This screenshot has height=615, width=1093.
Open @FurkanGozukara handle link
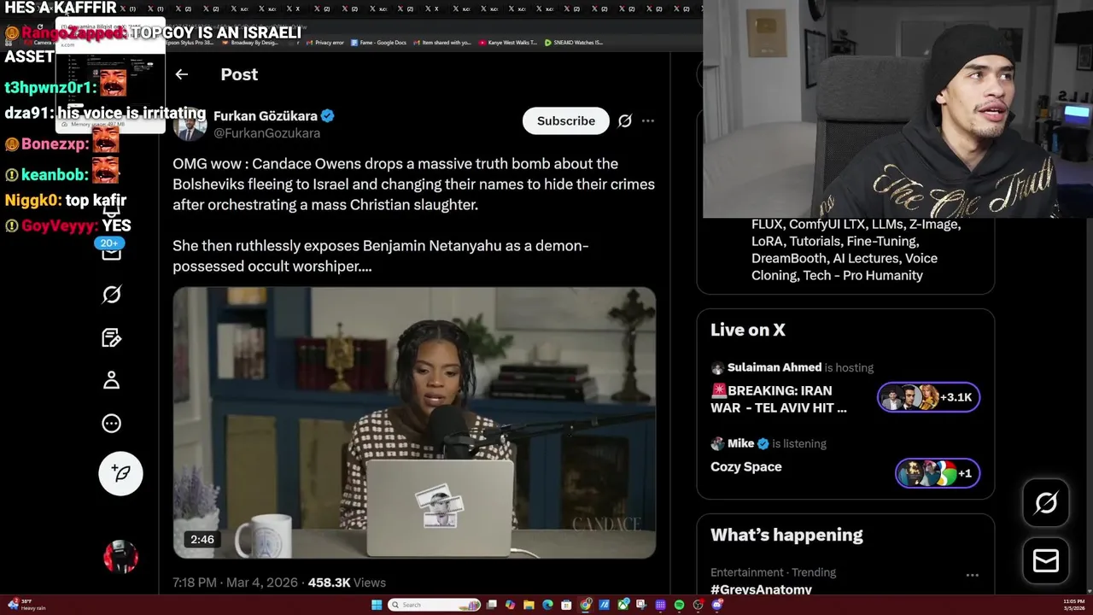[x=267, y=133]
